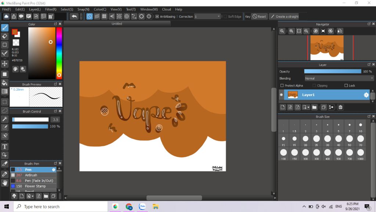Image resolution: width=376 pixels, height=212 pixels.
Task: Undock the Brush Preview panel
Action: [56, 84]
